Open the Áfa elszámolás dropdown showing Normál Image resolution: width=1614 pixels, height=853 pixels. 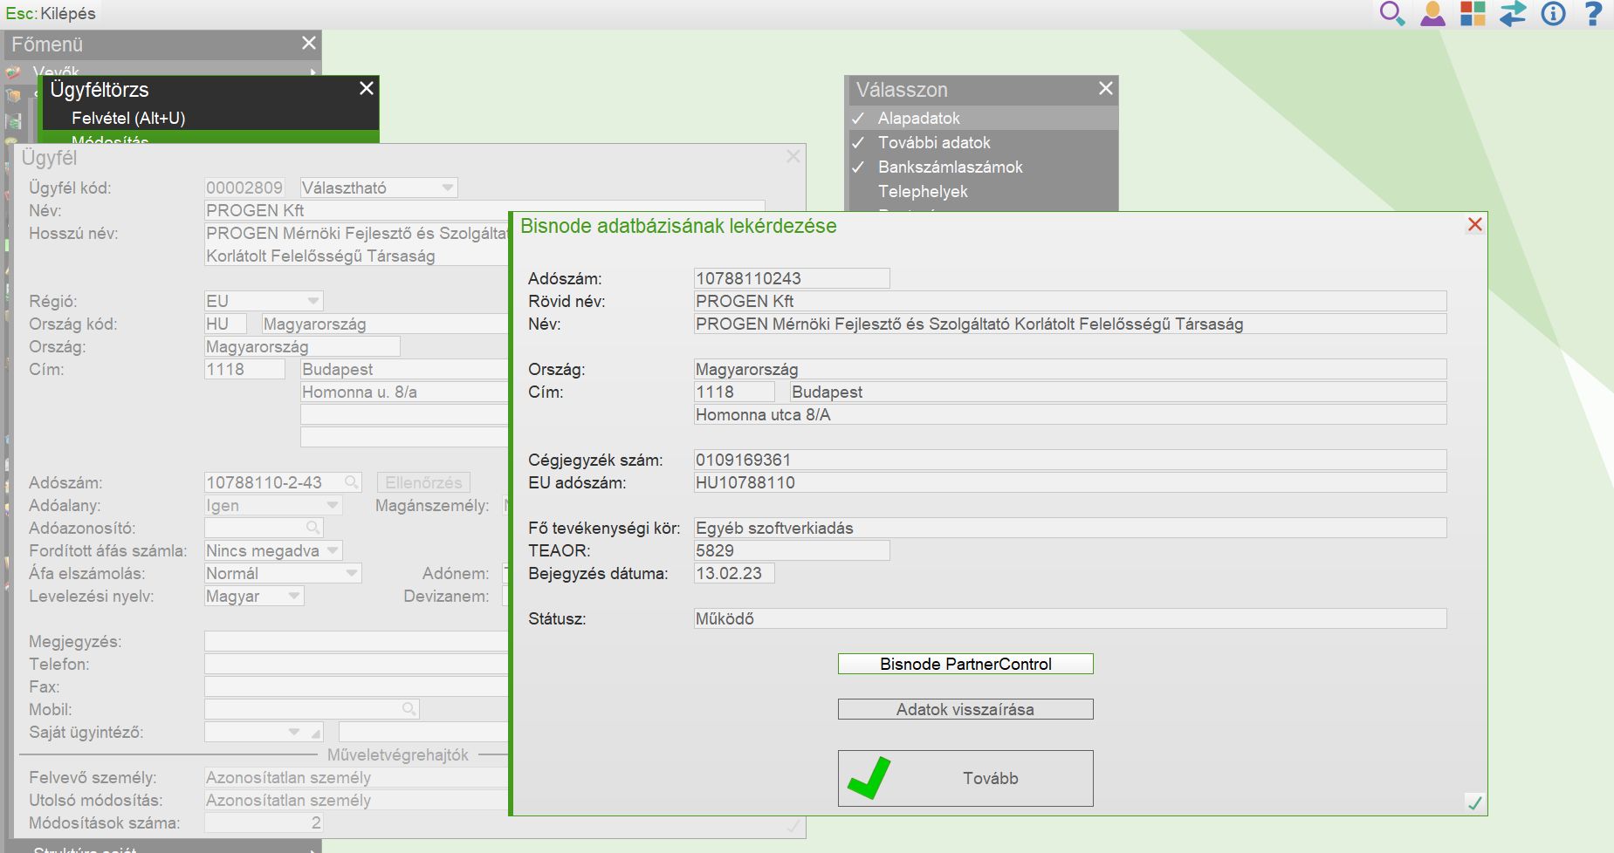[283, 573]
